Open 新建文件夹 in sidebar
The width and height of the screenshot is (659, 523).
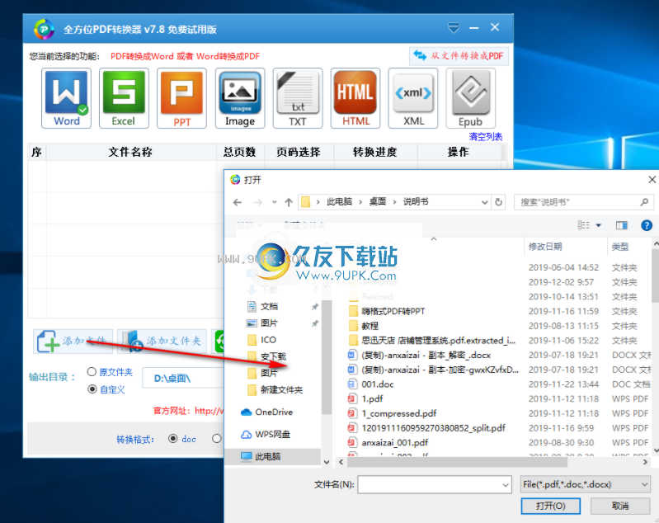[x=281, y=389]
